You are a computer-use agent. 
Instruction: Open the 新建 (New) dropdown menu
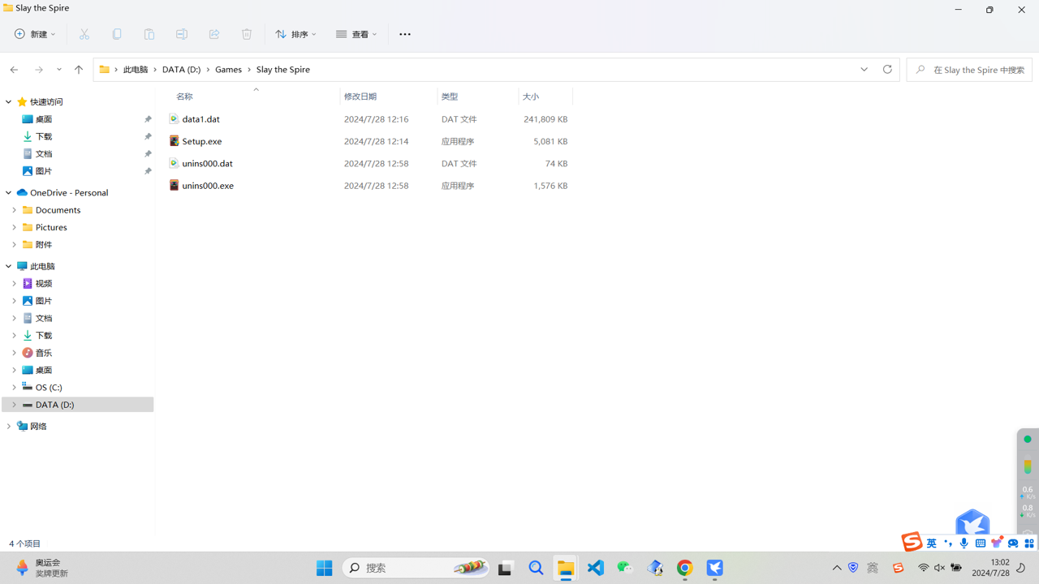[x=35, y=34]
